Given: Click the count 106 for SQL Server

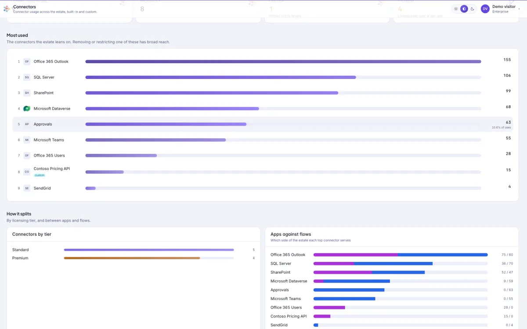Looking at the screenshot, I should 507,75.
